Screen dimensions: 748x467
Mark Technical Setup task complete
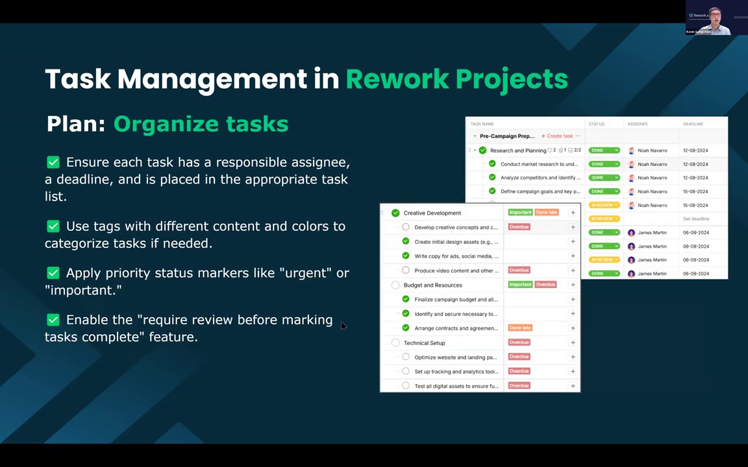tap(395, 342)
